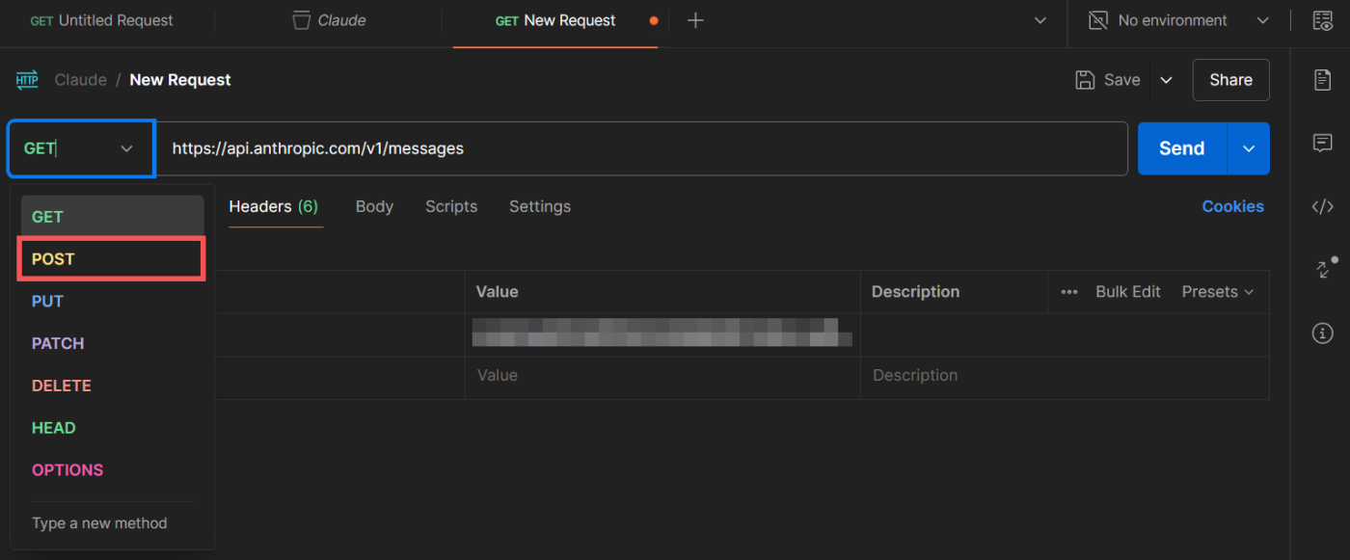This screenshot has height=560, width=1350.
Task: Open the Headers (6) tab
Action: pos(274,206)
